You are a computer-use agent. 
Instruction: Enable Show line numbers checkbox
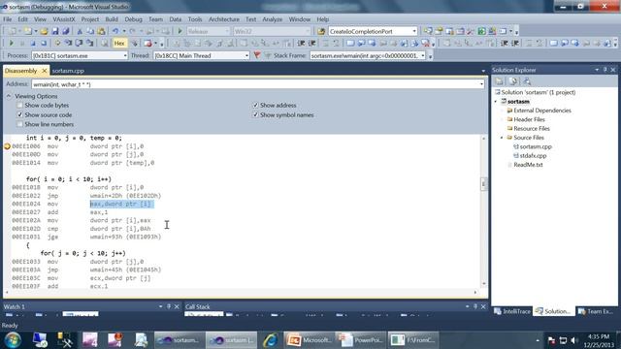point(19,124)
